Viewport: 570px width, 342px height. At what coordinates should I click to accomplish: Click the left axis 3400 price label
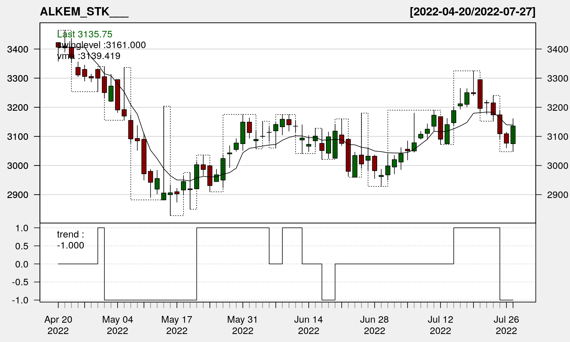click(x=18, y=49)
